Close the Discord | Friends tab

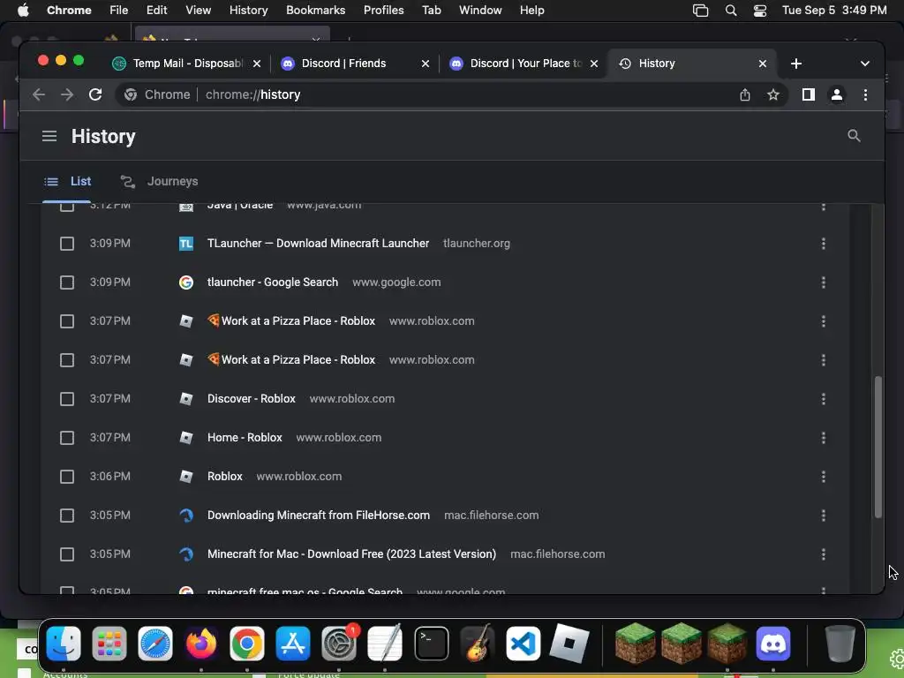coord(426,64)
